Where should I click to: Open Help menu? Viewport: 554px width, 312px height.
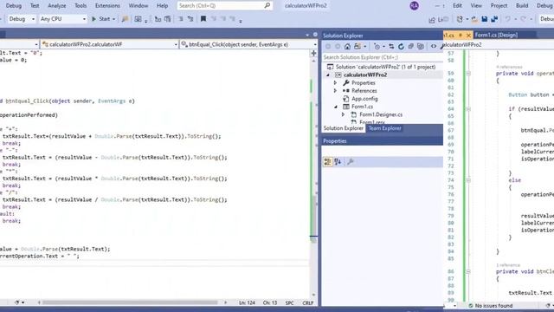(x=162, y=6)
